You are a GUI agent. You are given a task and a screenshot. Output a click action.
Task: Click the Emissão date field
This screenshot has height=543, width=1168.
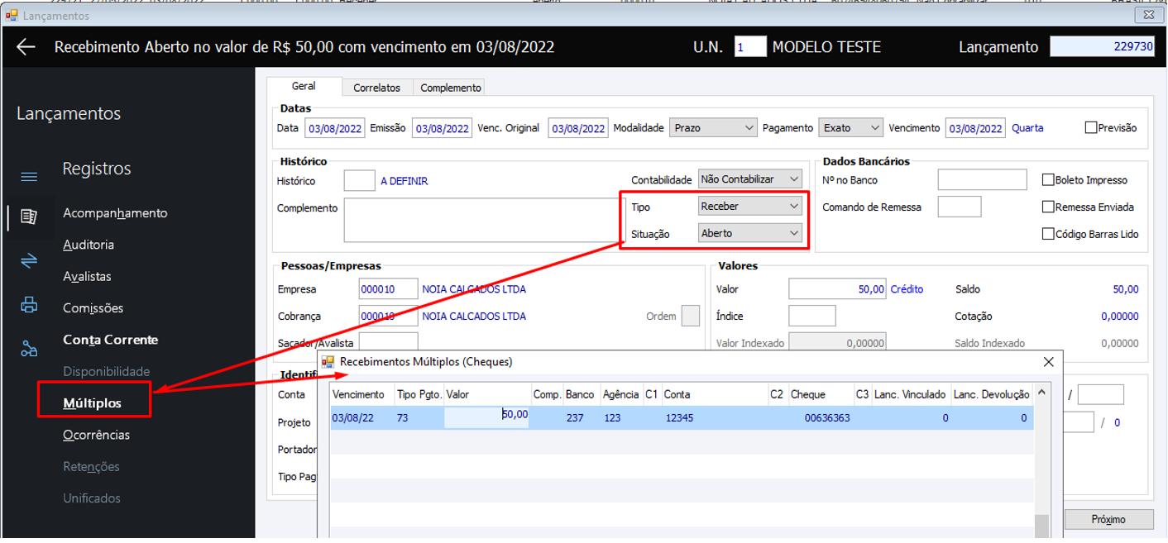tap(442, 128)
